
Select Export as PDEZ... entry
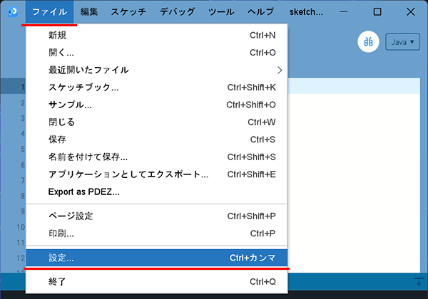[157, 192]
